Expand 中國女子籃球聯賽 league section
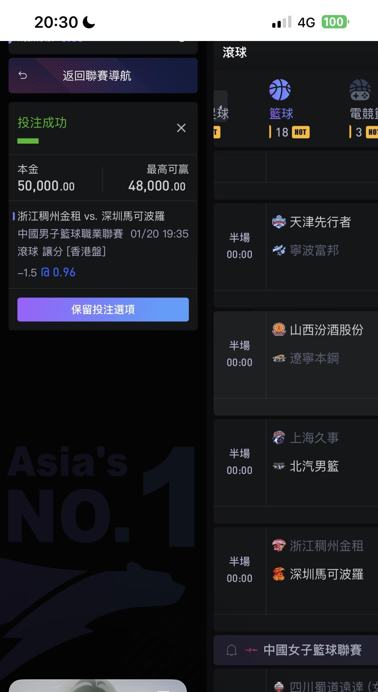378x692 pixels. click(x=312, y=650)
